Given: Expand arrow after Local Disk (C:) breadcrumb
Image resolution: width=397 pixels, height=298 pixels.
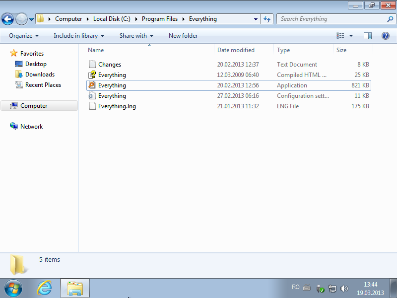Looking at the screenshot, I should 136,19.
